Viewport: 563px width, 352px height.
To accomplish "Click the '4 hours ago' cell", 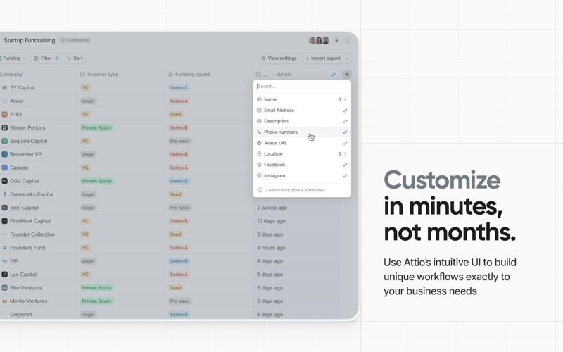I will (x=271, y=248).
